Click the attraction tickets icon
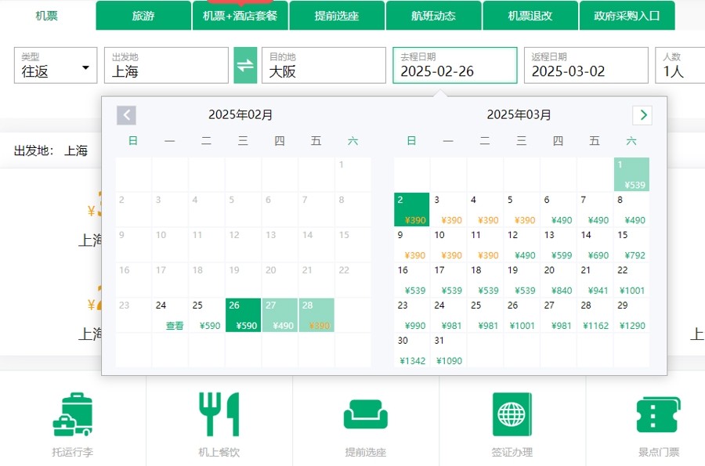705x466 pixels. pos(658,414)
